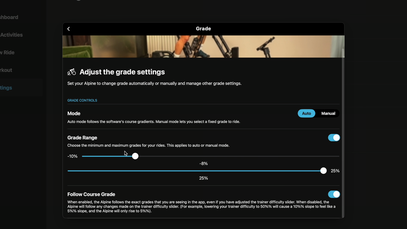Click the minimum grade slider handle
The height and width of the screenshot is (229, 407).
point(135,156)
